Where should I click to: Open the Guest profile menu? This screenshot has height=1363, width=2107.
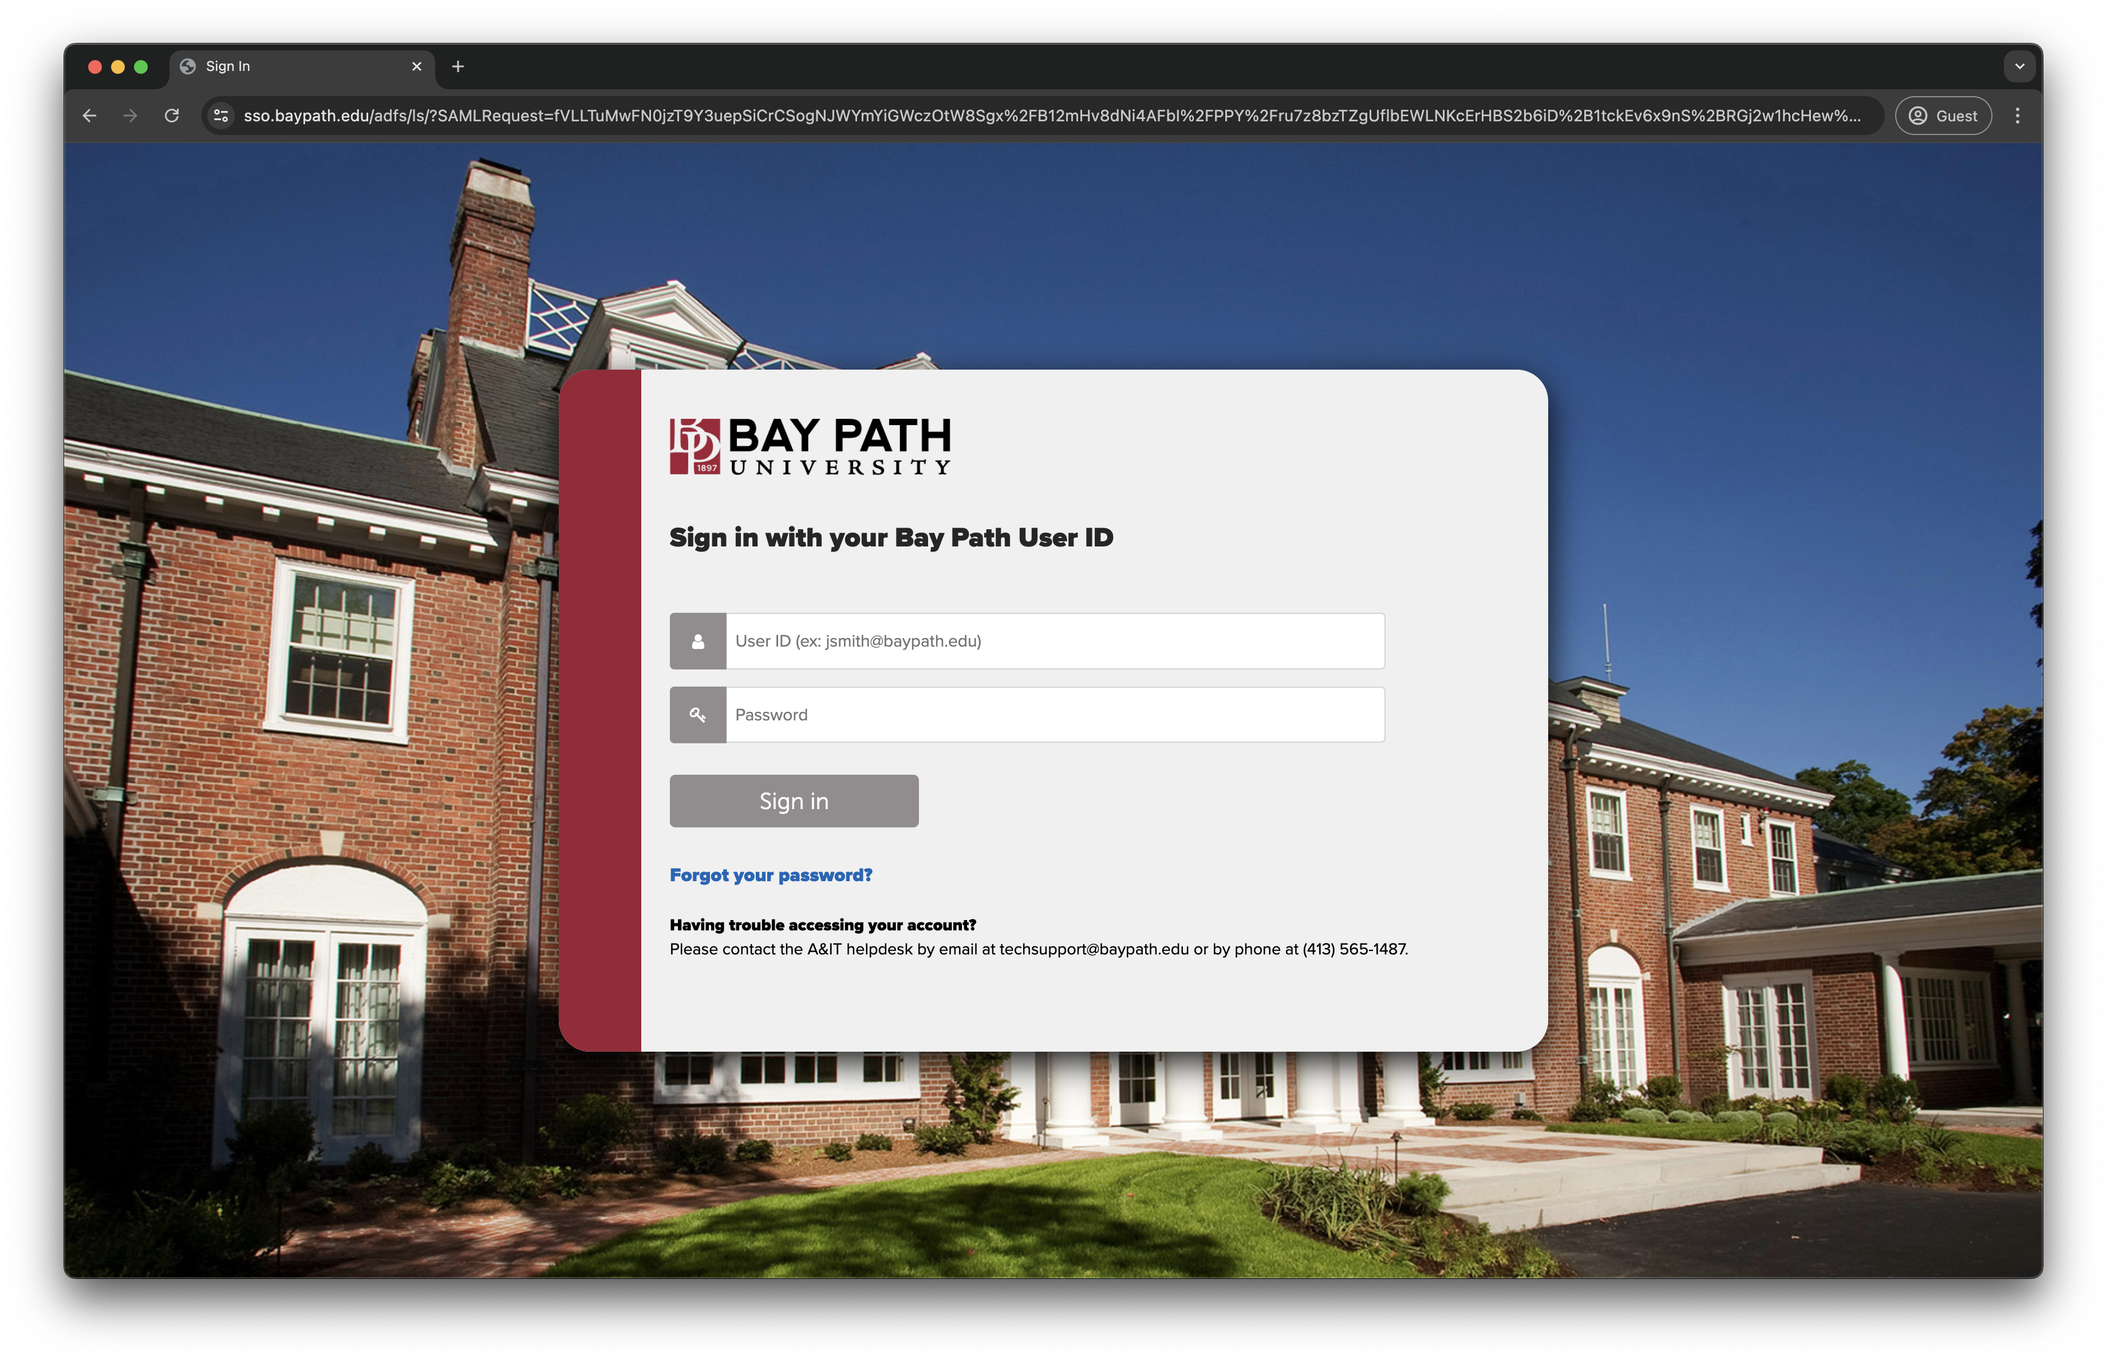1943,116
